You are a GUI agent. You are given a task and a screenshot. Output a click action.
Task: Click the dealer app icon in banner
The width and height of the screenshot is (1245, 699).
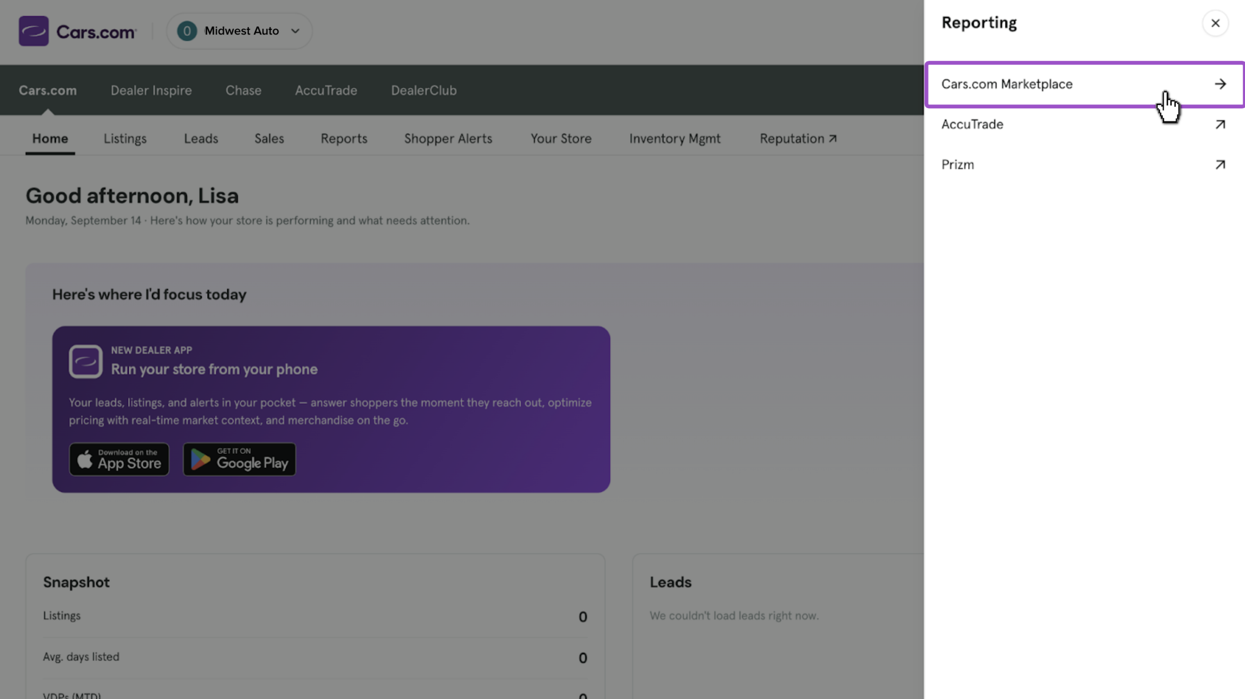86,361
